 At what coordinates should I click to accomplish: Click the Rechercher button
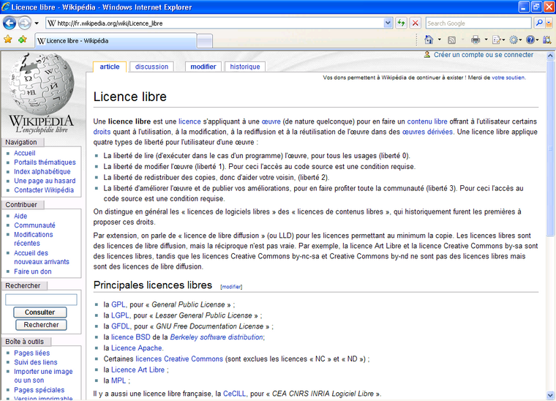click(x=41, y=325)
